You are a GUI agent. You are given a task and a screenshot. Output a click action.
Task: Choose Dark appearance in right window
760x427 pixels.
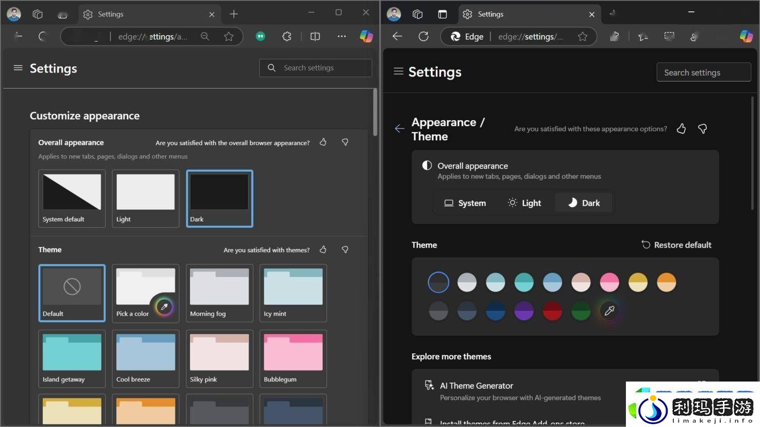click(x=584, y=203)
